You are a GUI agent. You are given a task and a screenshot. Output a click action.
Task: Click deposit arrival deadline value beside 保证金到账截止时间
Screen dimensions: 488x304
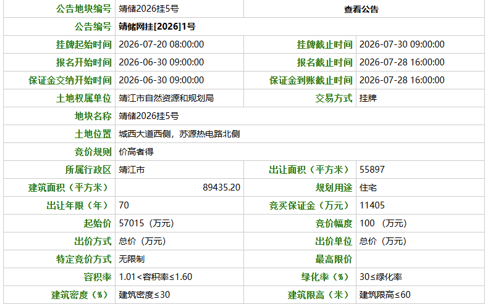[402, 80]
